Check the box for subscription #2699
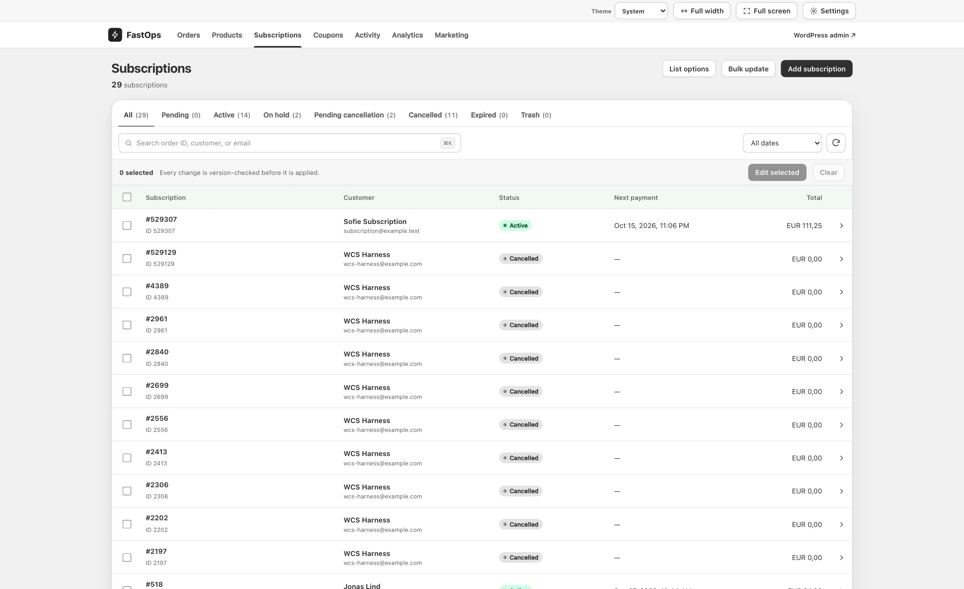The image size is (964, 589). tap(127, 391)
